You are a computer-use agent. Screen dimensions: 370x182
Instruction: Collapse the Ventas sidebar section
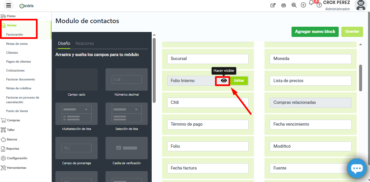tap(12, 25)
